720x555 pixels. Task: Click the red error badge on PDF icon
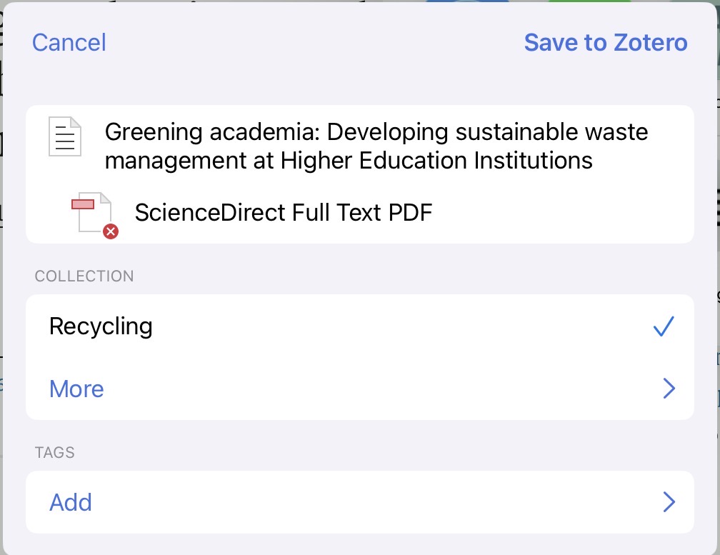click(110, 231)
